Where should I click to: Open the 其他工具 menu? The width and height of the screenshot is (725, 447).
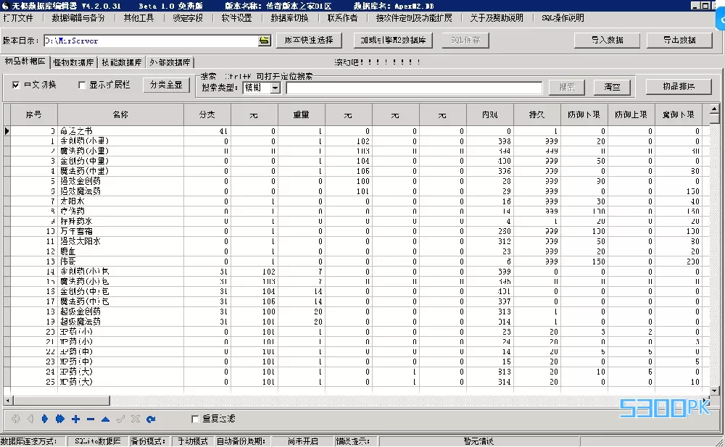138,18
